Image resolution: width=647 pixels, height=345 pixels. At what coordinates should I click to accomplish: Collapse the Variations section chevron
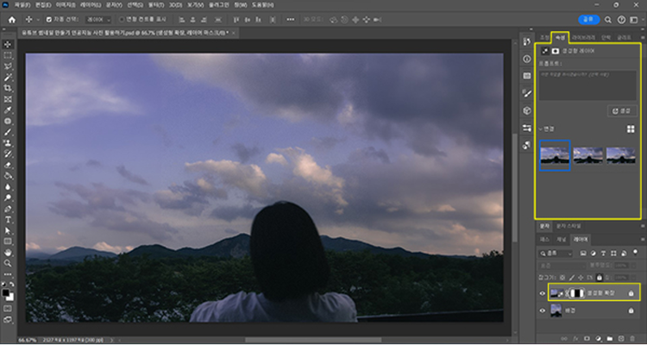click(541, 129)
